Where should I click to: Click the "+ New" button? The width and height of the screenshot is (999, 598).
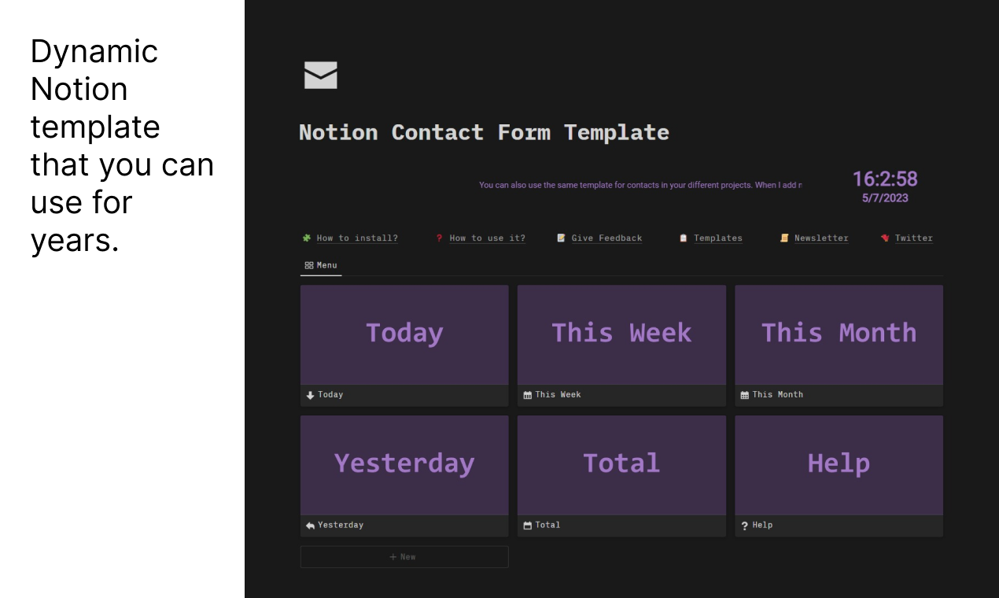pyautogui.click(x=404, y=556)
